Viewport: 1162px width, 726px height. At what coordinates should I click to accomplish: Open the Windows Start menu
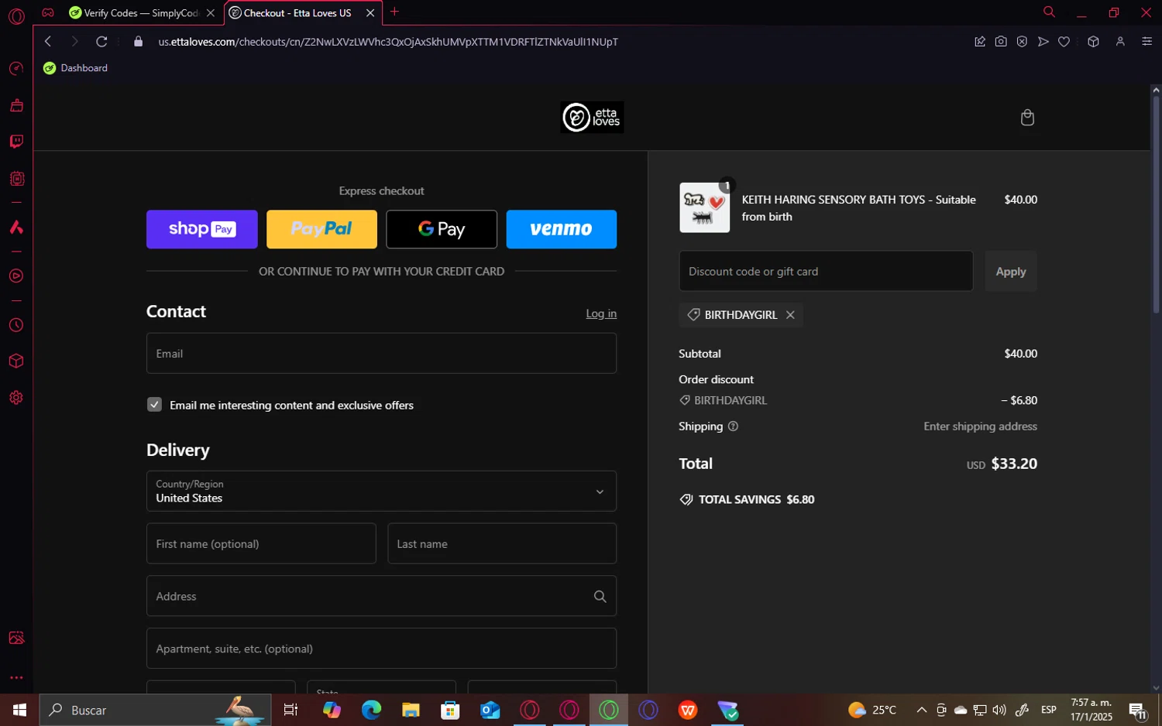(19, 711)
